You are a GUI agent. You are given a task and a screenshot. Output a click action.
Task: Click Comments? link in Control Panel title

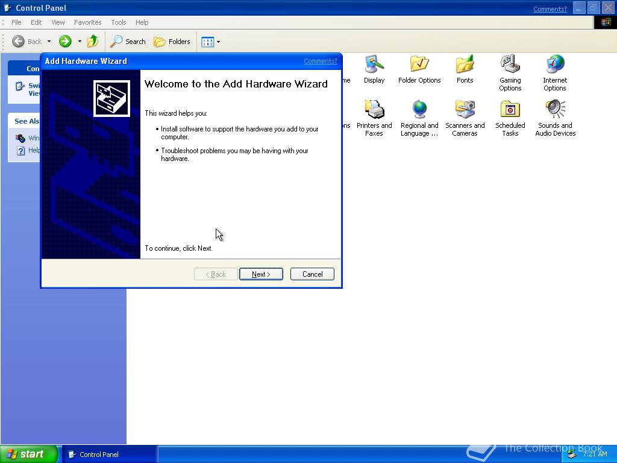550,9
